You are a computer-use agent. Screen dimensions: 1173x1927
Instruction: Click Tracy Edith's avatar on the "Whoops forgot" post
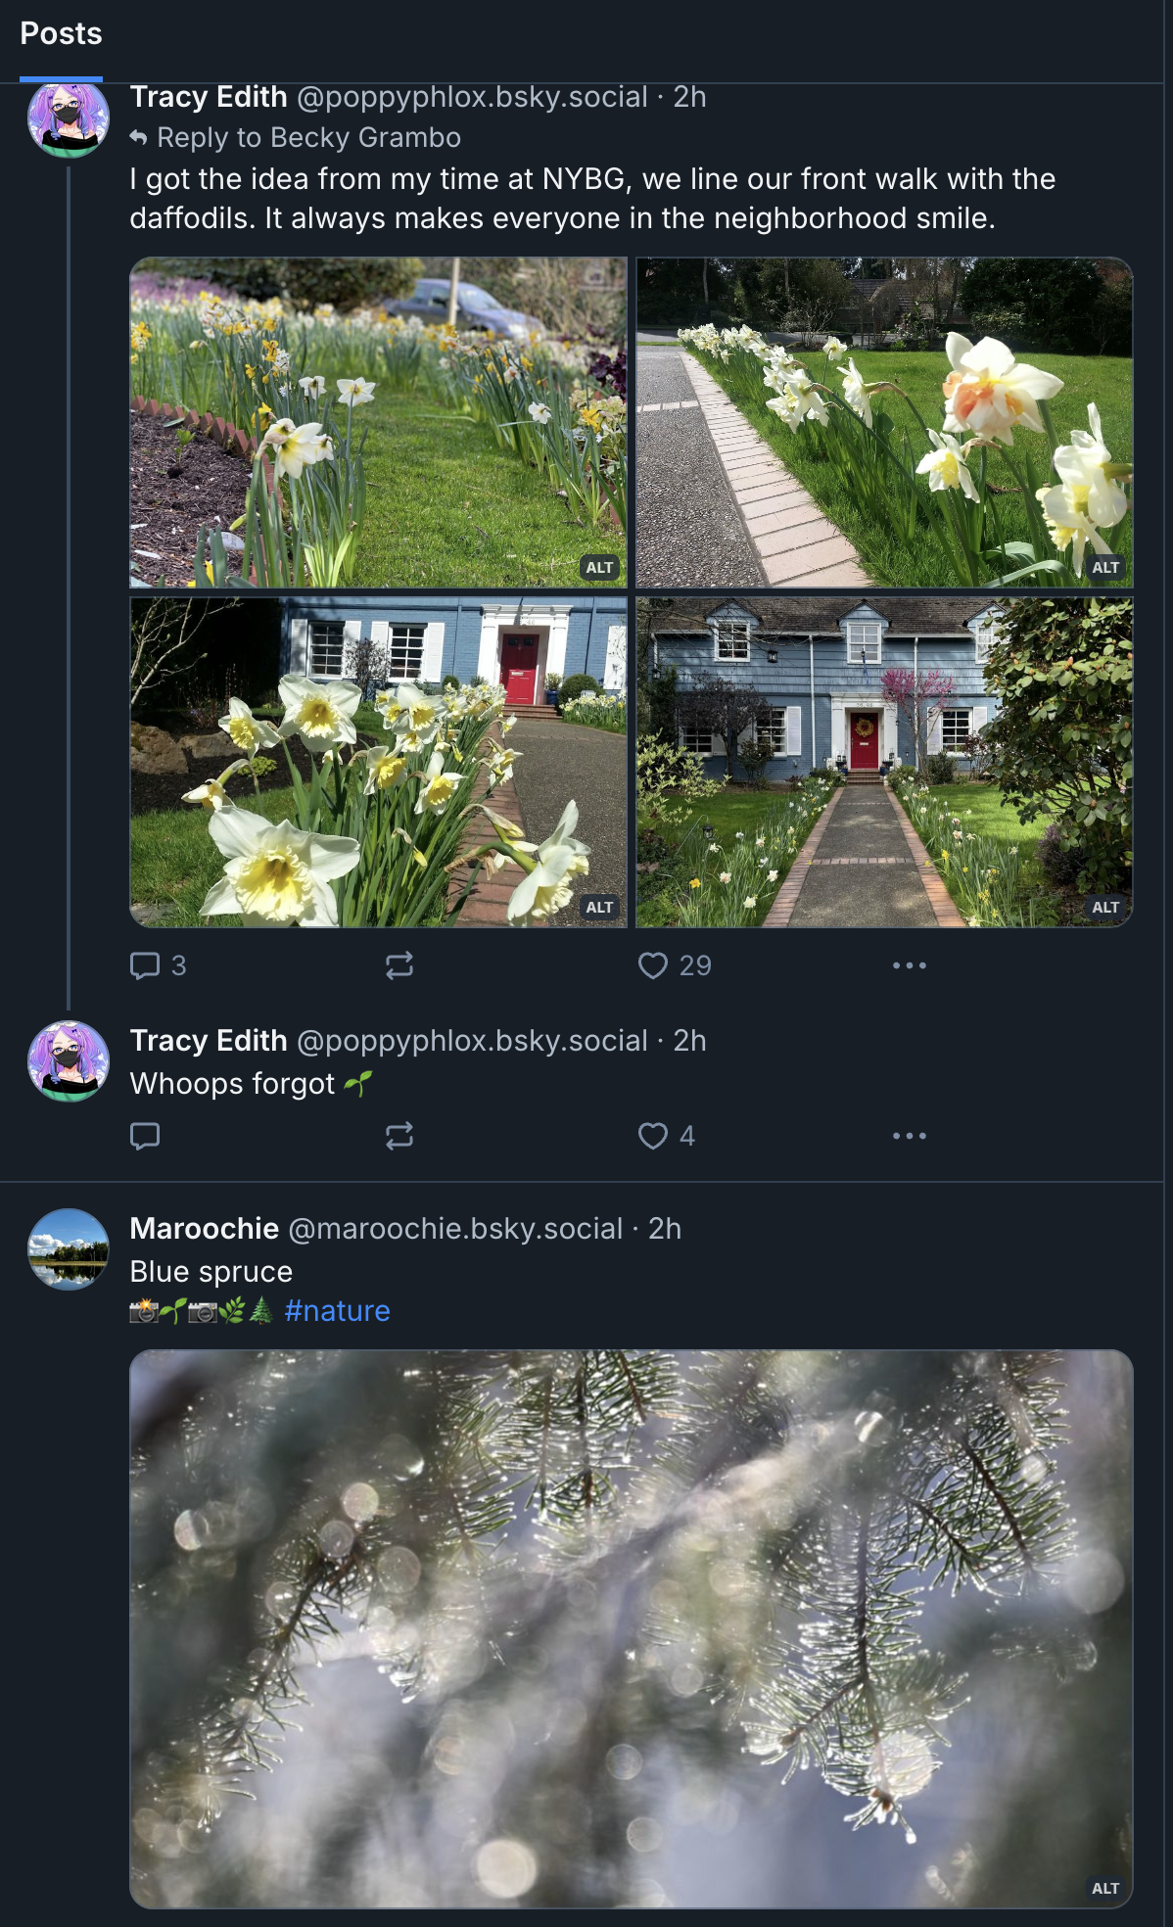[69, 1061]
